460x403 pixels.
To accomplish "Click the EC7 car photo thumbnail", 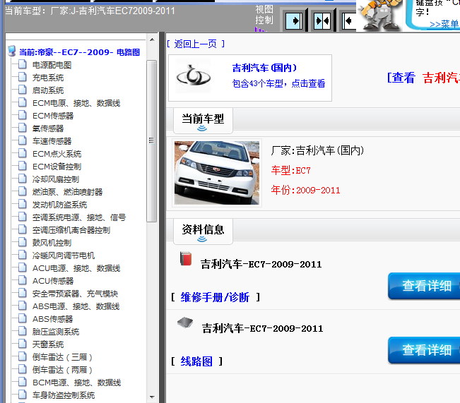I will pos(217,173).
